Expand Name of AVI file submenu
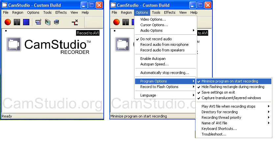The image size is (275, 143). click(x=234, y=123)
